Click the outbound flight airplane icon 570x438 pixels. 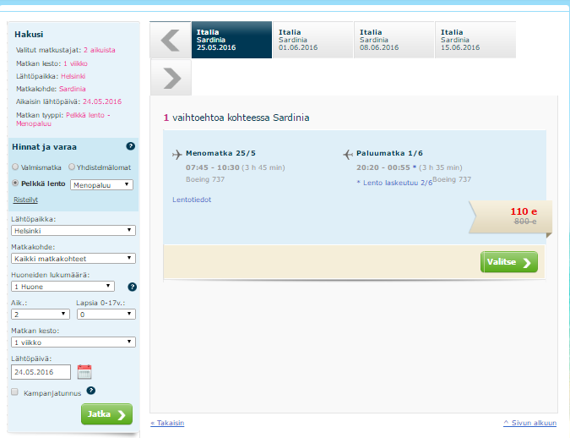tap(176, 154)
